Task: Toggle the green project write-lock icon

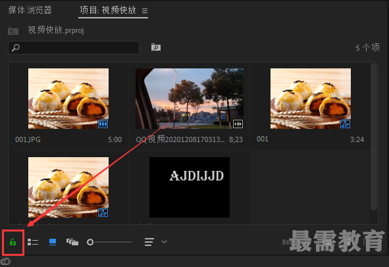Action: [x=13, y=242]
